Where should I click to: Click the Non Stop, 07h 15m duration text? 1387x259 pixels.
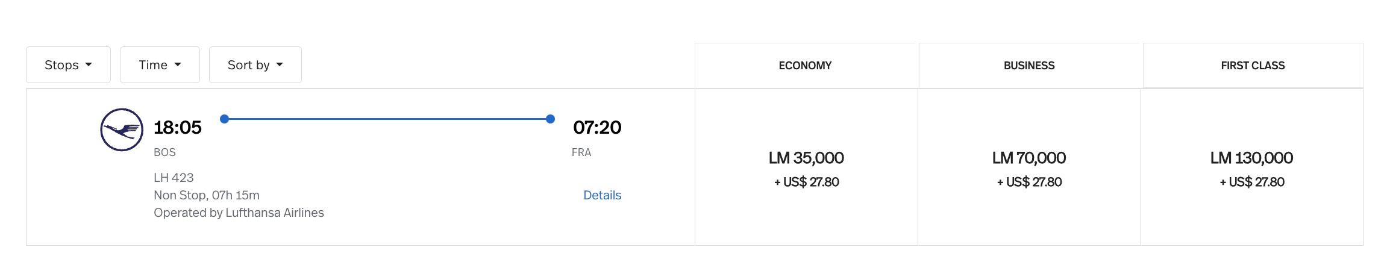click(x=207, y=195)
